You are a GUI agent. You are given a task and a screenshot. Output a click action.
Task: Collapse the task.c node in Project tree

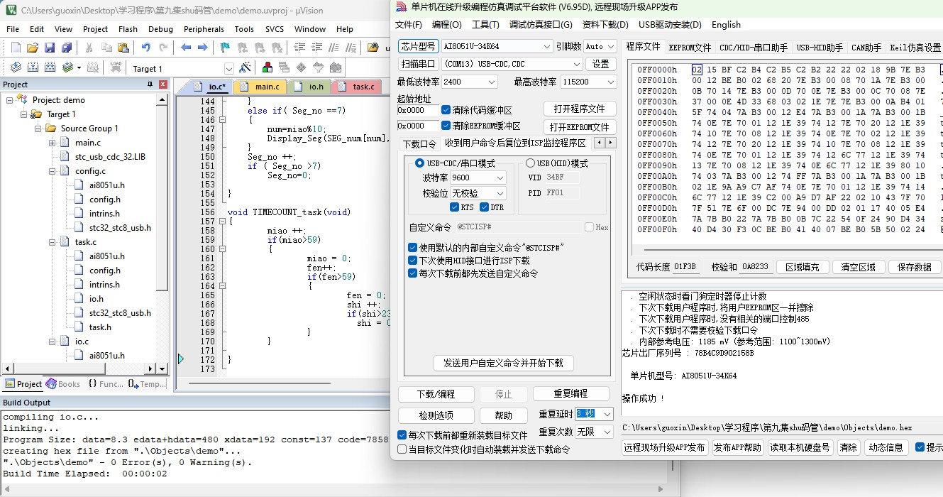pos(53,242)
